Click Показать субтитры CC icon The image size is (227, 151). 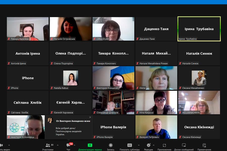coord(130,145)
